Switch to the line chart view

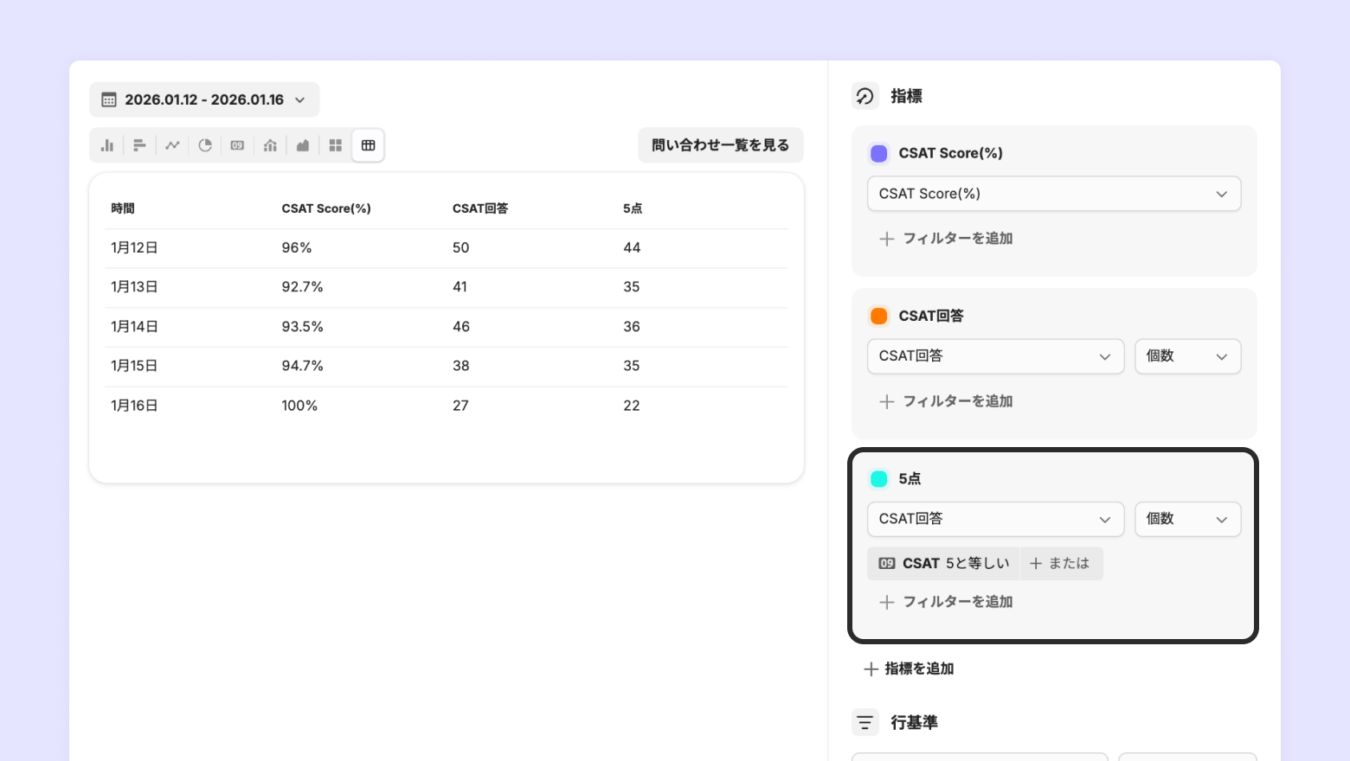pos(172,145)
